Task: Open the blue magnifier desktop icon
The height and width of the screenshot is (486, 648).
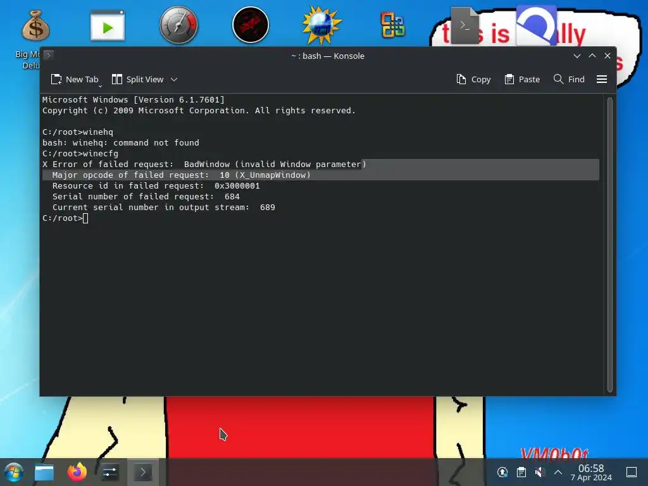Action: [536, 25]
